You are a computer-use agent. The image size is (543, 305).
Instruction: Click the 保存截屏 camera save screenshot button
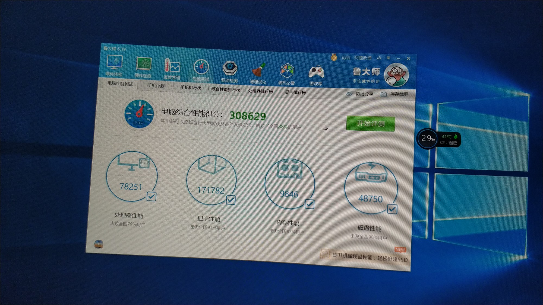pyautogui.click(x=394, y=94)
